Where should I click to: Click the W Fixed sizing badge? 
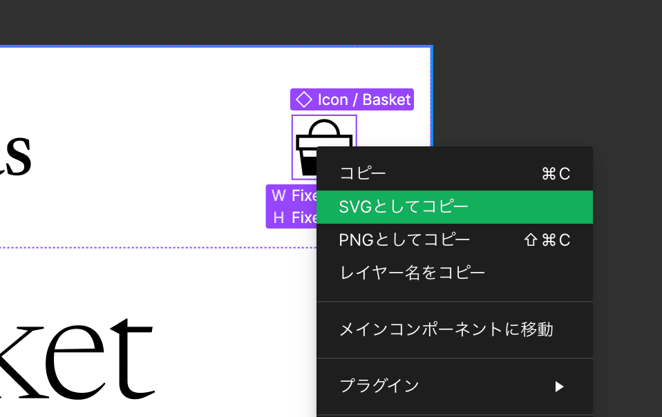point(290,195)
